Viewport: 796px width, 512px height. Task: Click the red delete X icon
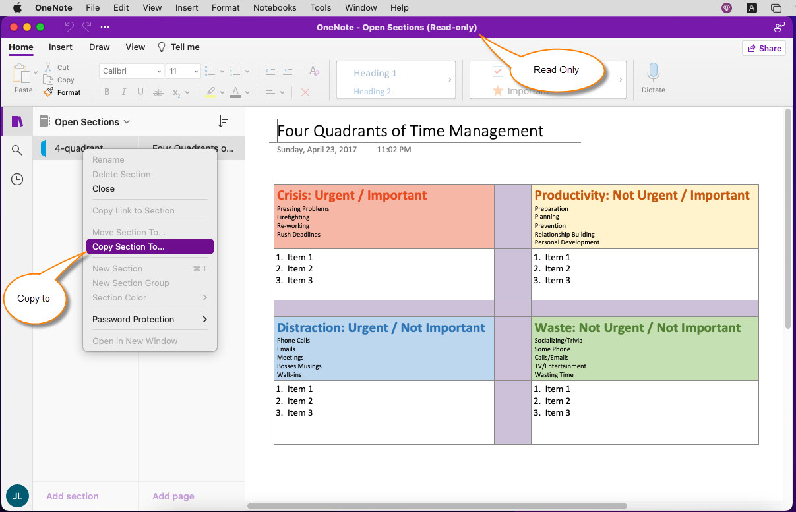point(305,92)
